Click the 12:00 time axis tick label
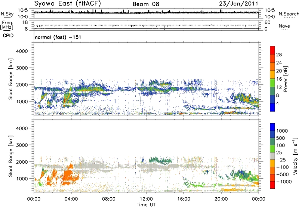 point(146,199)
